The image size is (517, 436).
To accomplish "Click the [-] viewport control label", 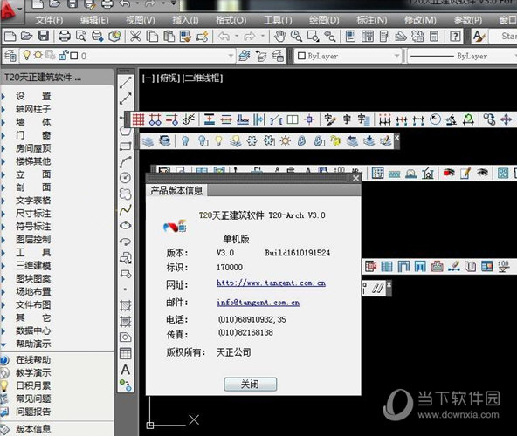I will (148, 78).
